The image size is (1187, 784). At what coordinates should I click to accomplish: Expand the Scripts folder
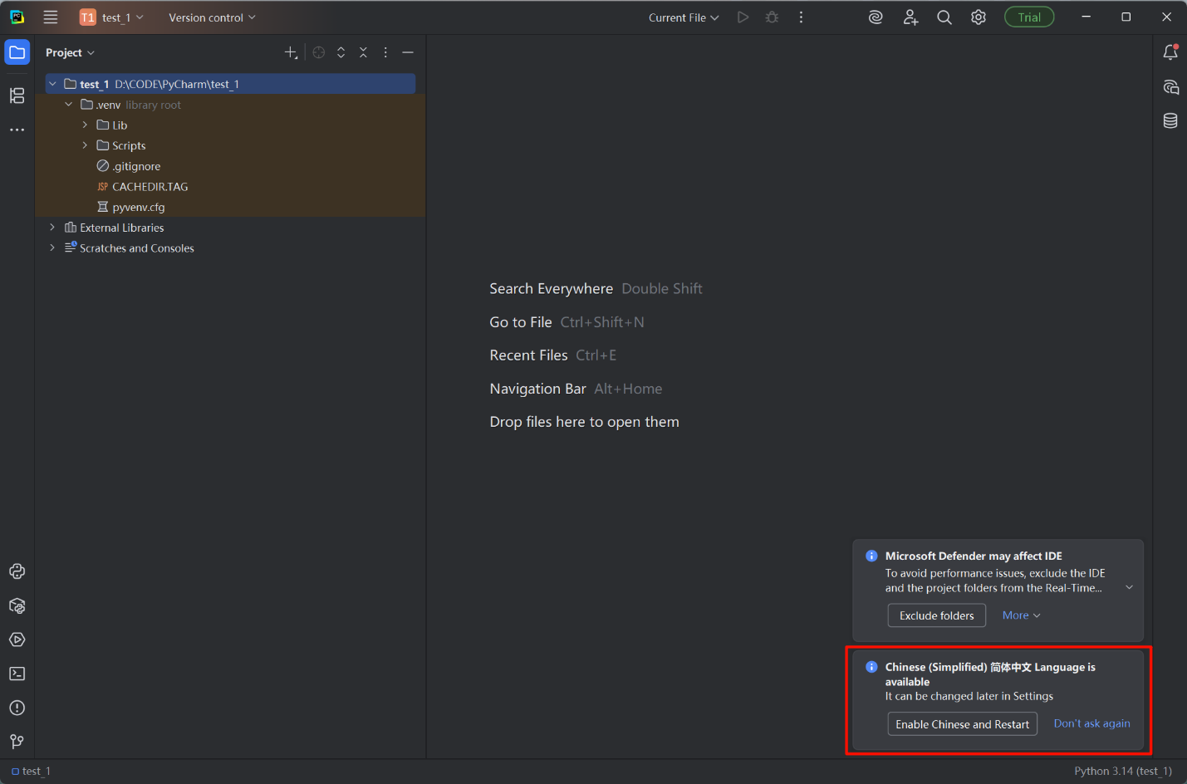[85, 145]
